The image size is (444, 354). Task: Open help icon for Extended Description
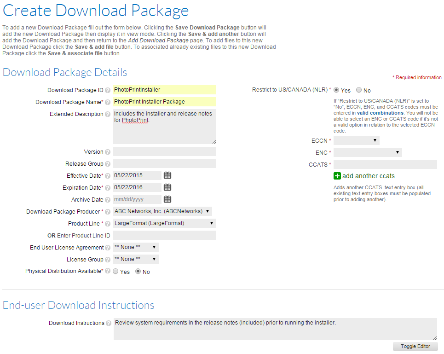point(108,114)
